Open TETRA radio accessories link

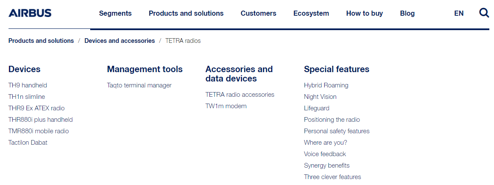click(240, 95)
